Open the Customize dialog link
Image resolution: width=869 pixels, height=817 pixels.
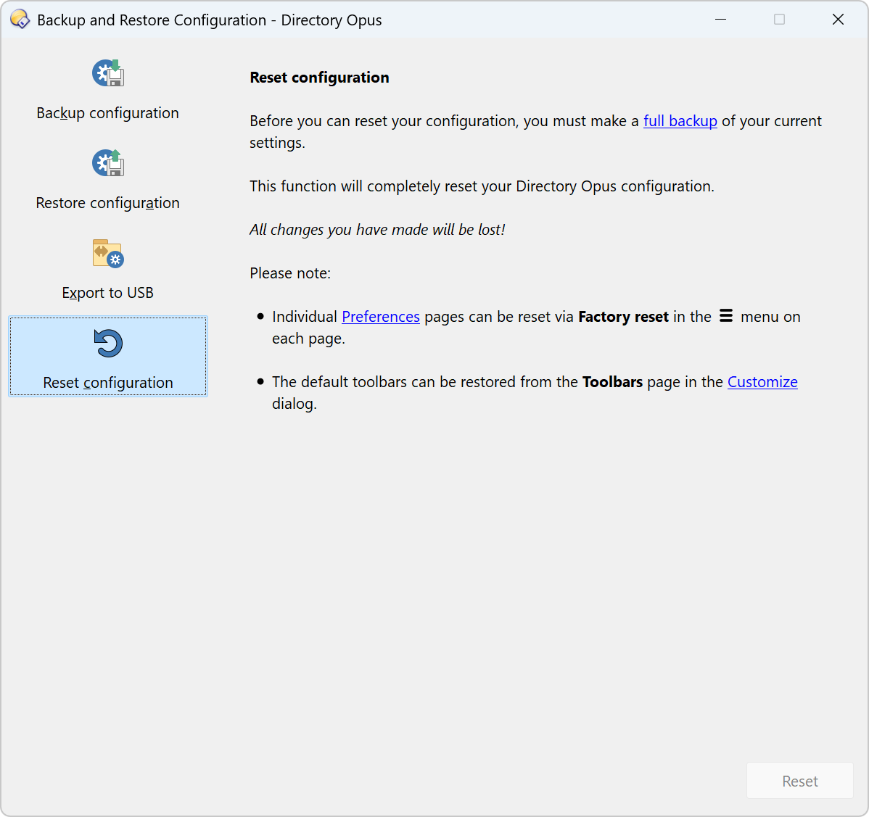(x=762, y=382)
